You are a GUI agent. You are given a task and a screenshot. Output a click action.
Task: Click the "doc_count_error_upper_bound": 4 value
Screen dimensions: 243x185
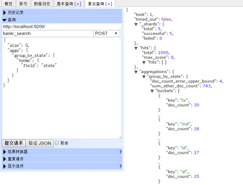[221, 81]
